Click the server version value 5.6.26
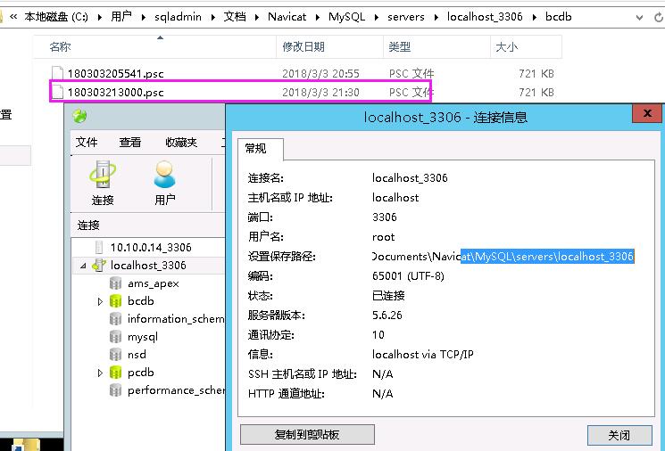The width and height of the screenshot is (665, 451). 387,315
